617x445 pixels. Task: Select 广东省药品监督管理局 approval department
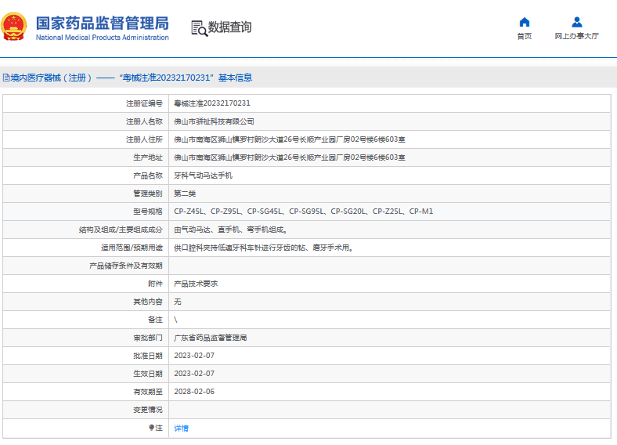pos(211,338)
